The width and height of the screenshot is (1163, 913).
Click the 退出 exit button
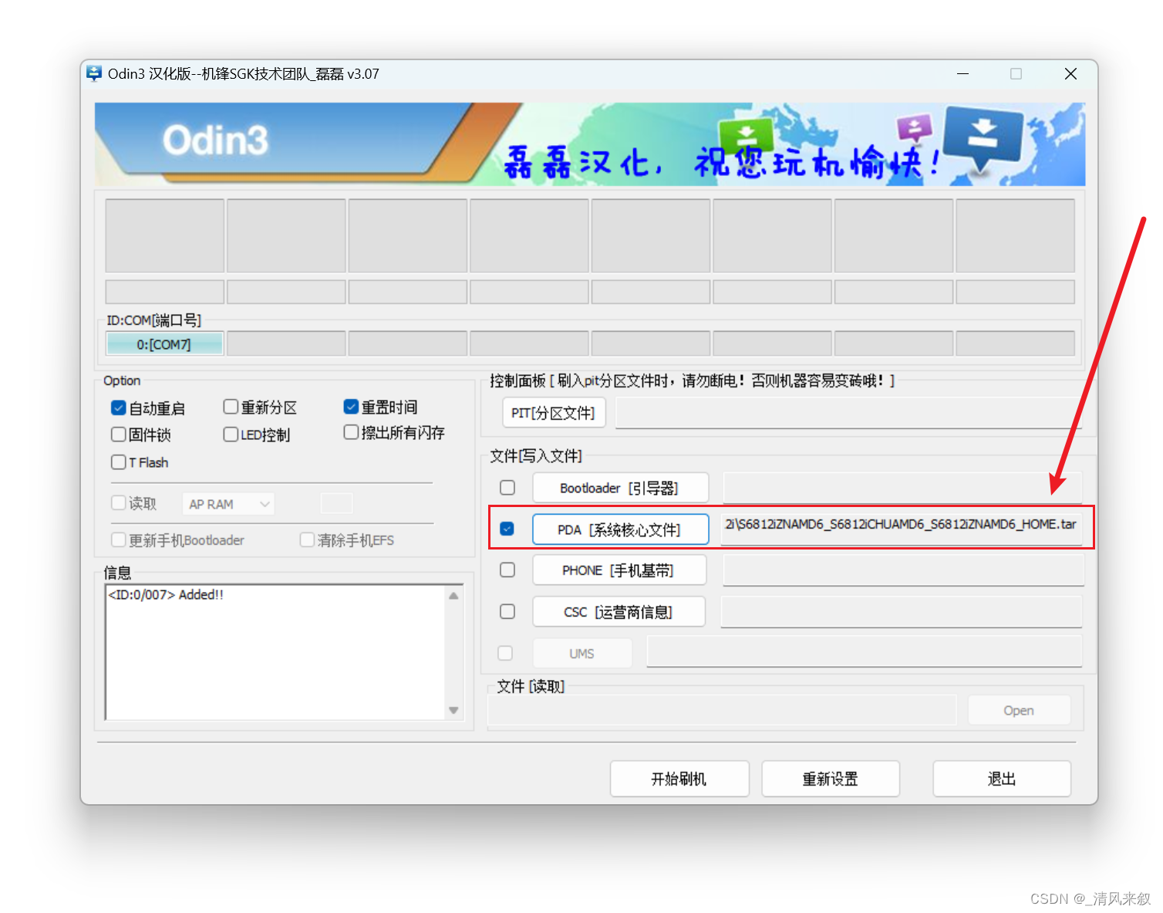click(1002, 779)
